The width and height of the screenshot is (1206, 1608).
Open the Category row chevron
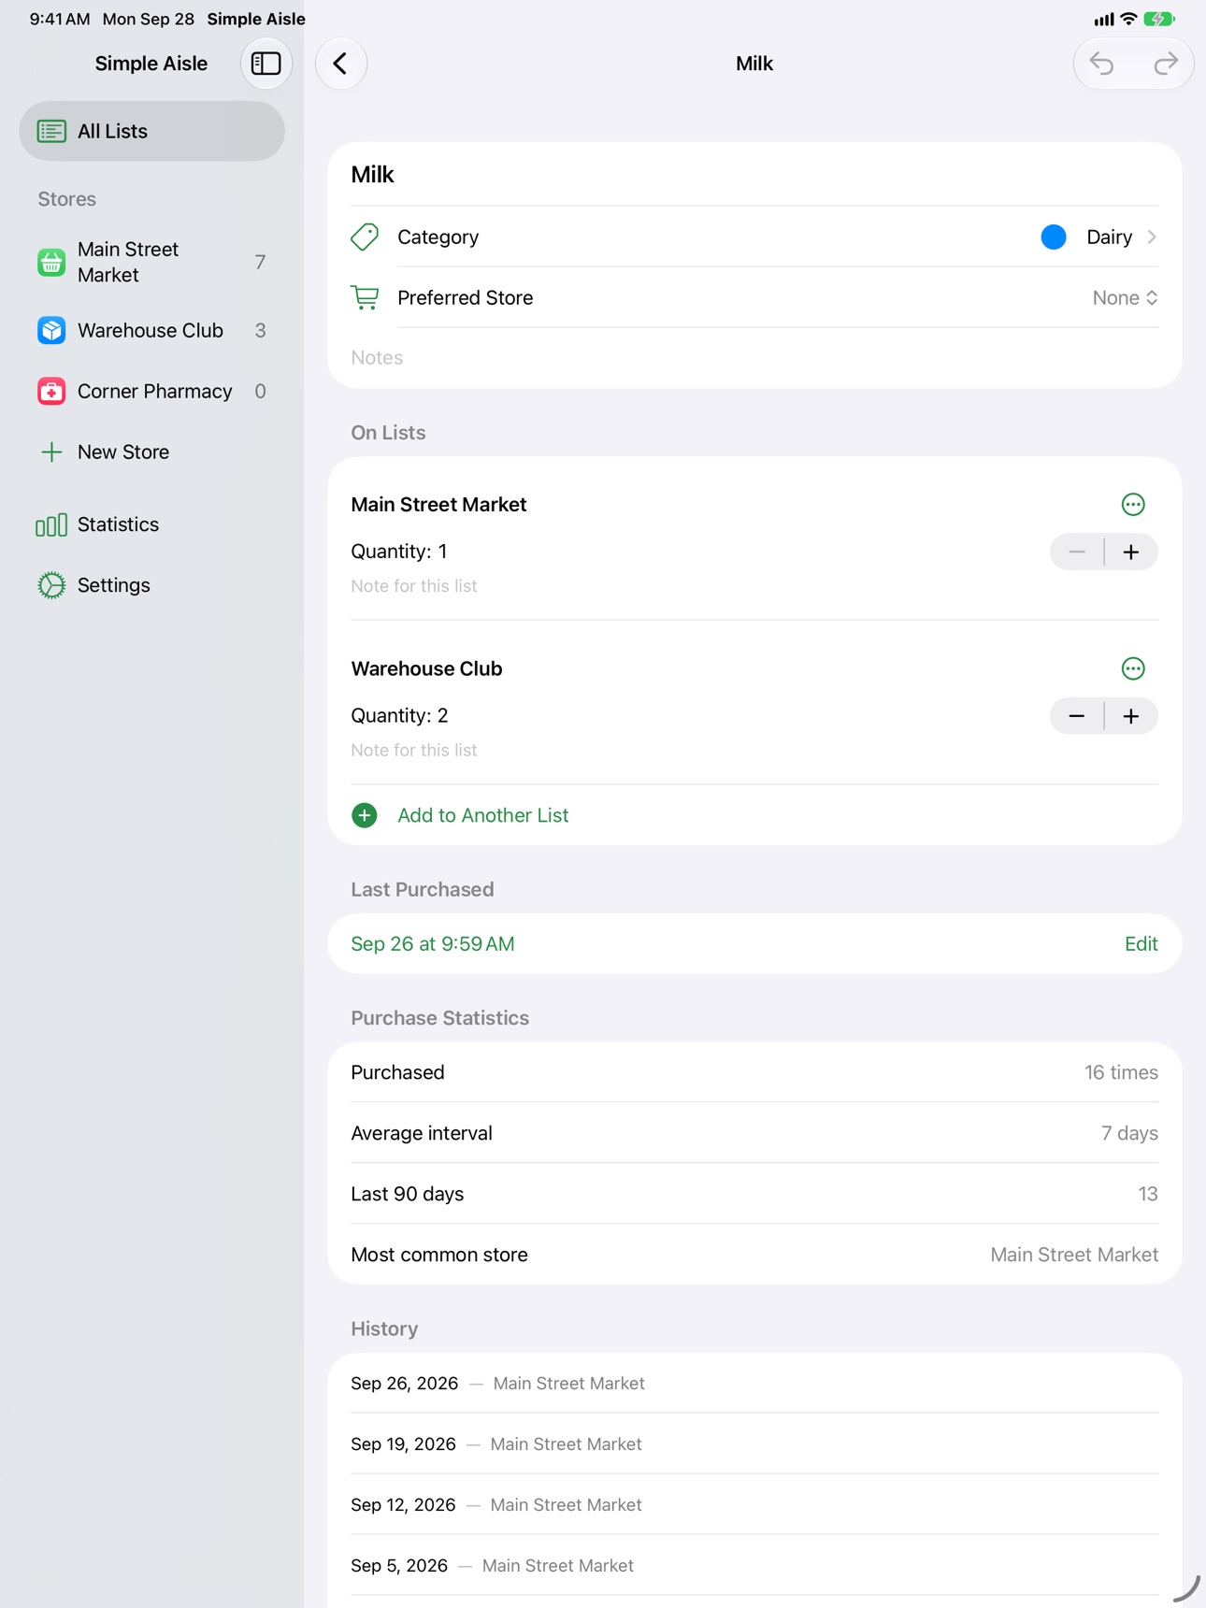[x=1152, y=237]
